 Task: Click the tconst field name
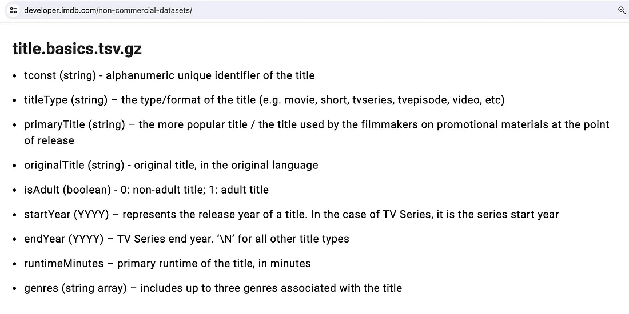(40, 75)
